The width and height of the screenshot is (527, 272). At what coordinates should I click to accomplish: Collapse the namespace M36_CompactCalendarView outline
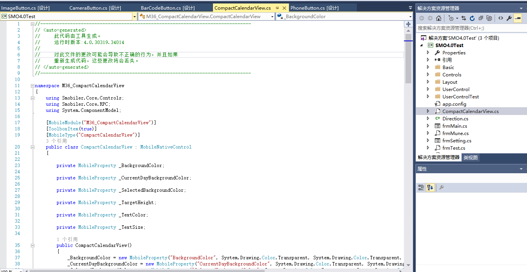click(x=32, y=86)
